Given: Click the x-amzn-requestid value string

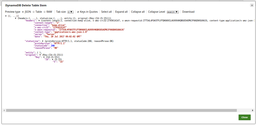Looking at the screenshot, I should pos(91,30).
